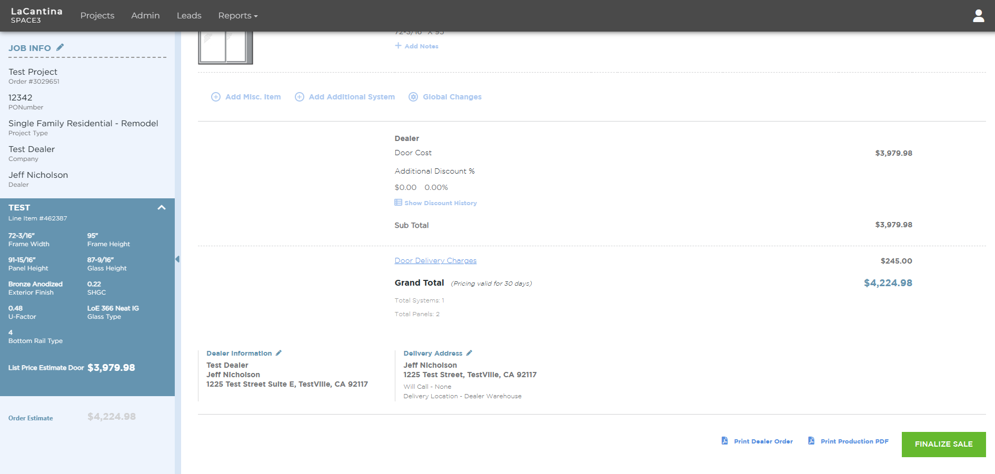Screen dimensions: 995x474
Task: Click the Print Production PDF file icon
Action: click(811, 441)
